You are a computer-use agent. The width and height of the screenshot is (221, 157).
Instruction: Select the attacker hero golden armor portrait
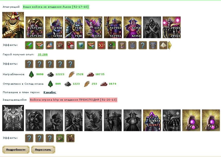[x=13, y=25]
